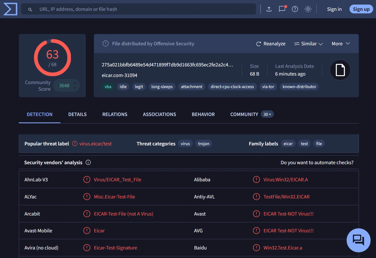Click the help question mark icon
This screenshot has height=258, width=376.
[295, 9]
